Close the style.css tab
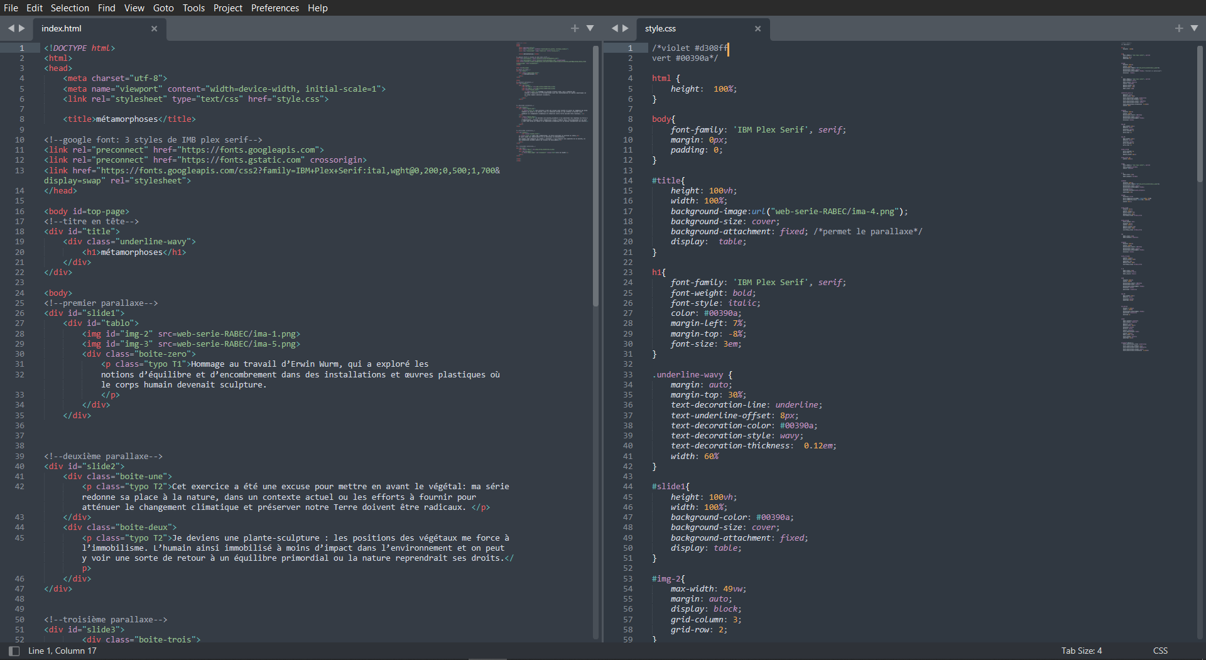 pyautogui.click(x=758, y=28)
